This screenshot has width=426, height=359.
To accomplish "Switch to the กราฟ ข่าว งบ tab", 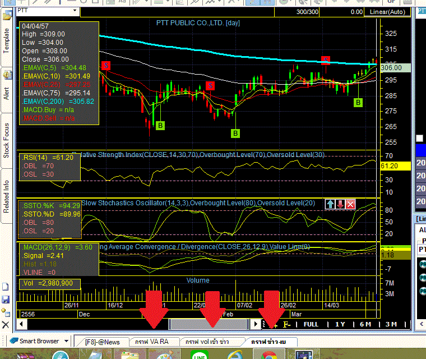I will 268,342.
